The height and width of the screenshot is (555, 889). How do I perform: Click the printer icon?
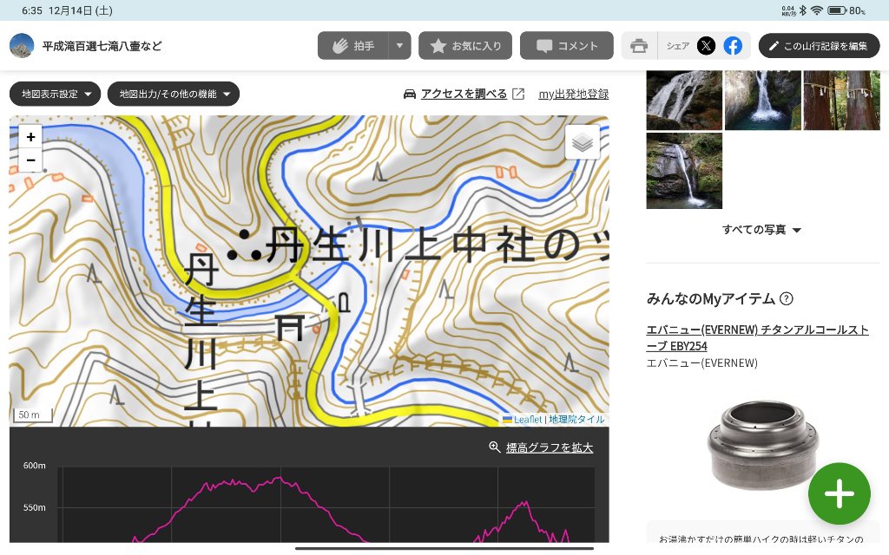[x=639, y=46]
